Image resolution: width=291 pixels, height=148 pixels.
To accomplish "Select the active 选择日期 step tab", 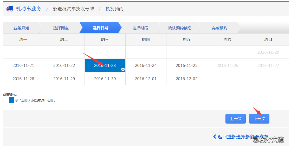I will (x=101, y=28).
